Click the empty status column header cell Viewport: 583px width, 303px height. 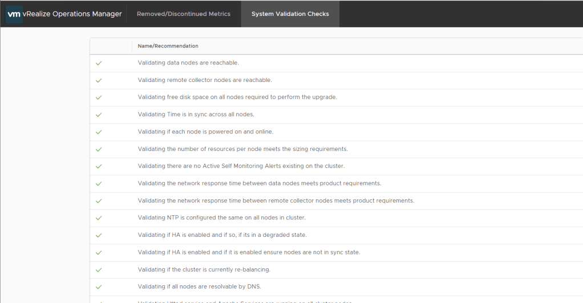[111, 46]
